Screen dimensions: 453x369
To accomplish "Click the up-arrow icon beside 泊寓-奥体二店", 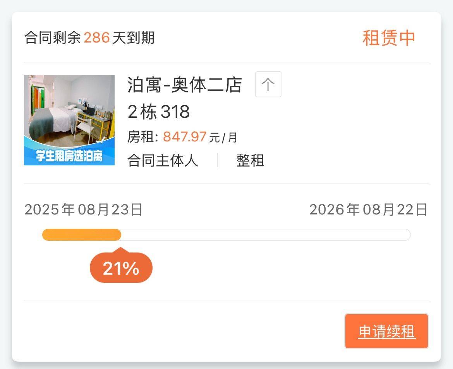I will click(x=268, y=84).
